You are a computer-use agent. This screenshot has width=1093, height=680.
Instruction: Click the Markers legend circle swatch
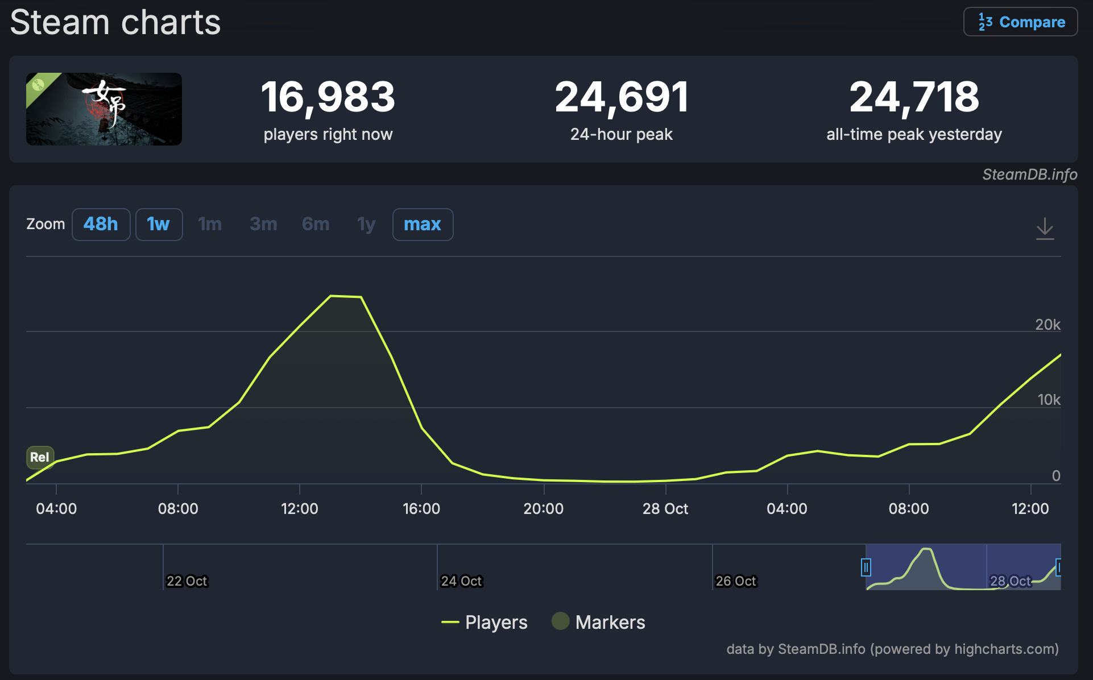click(560, 621)
